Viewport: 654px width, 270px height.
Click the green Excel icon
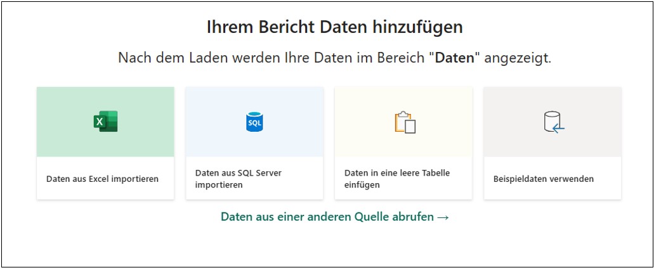[105, 121]
